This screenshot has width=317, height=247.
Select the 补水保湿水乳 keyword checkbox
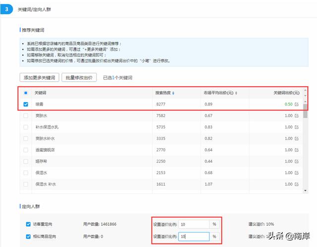pyautogui.click(x=26, y=127)
